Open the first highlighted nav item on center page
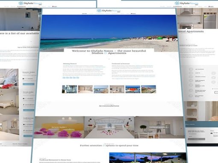 click(85, 14)
